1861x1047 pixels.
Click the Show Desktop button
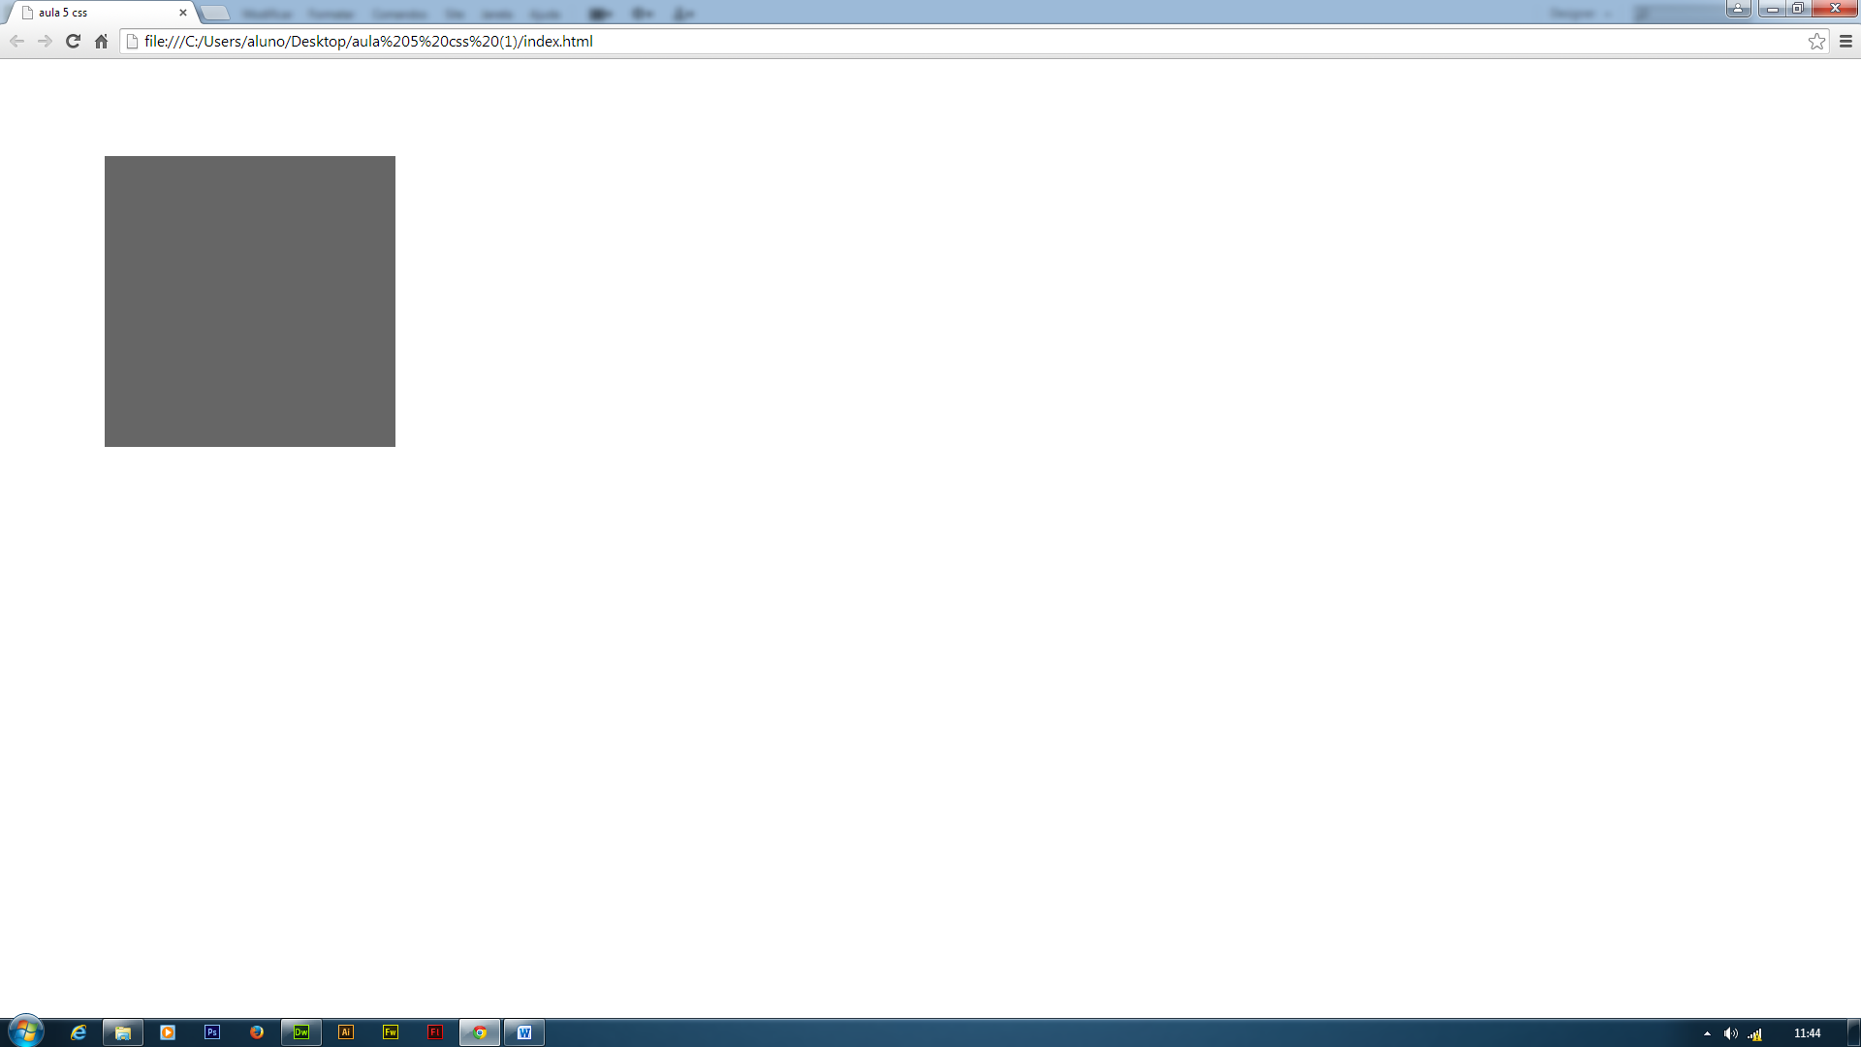coord(1853,1032)
